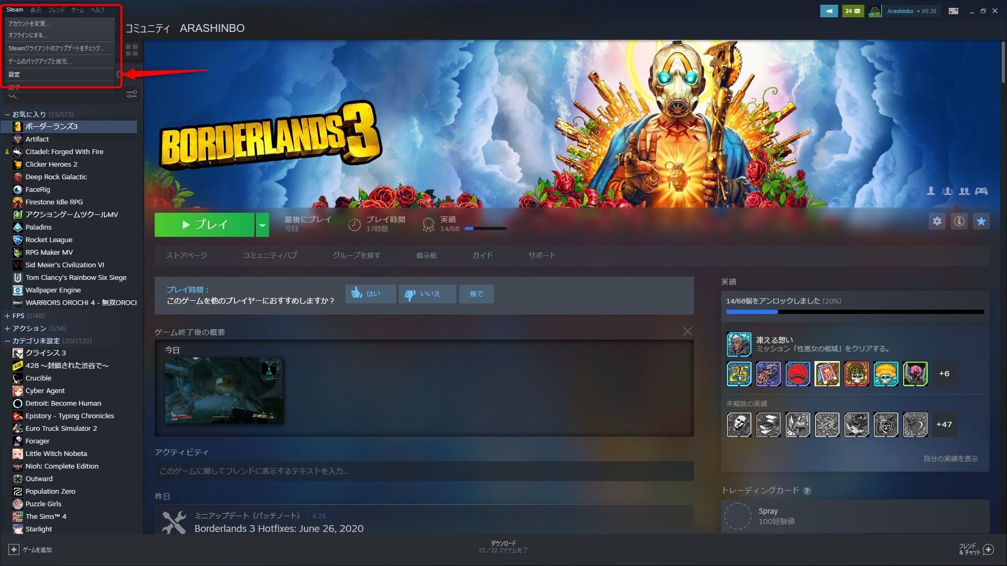
Task: Open the library filter sliders icon
Action: click(x=132, y=94)
